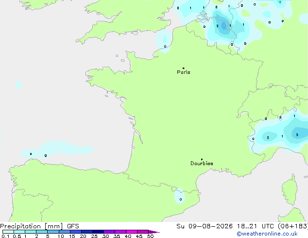This screenshot has height=238, width=308.
Task: Pick the legend swatch between 10 and 15
Action: point(65,232)
